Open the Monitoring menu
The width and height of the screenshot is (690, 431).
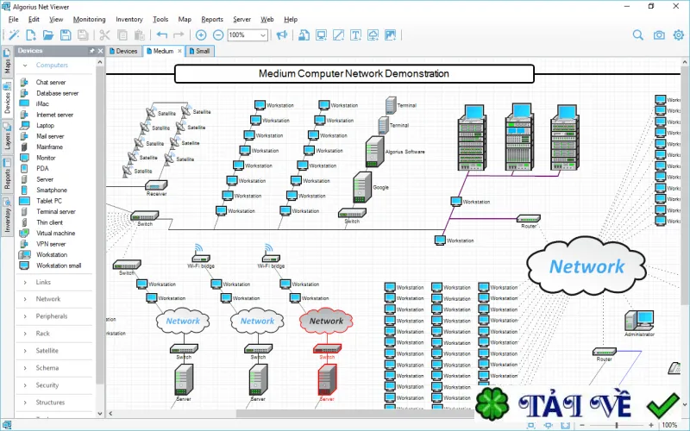pos(90,19)
